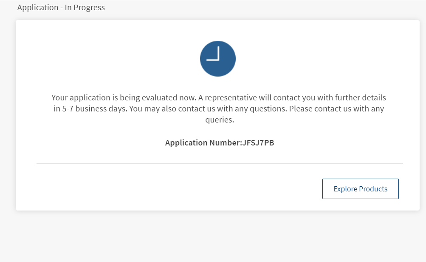Click the 'You may also contact us' sentence
This screenshot has width=426, height=262.
pos(208,108)
